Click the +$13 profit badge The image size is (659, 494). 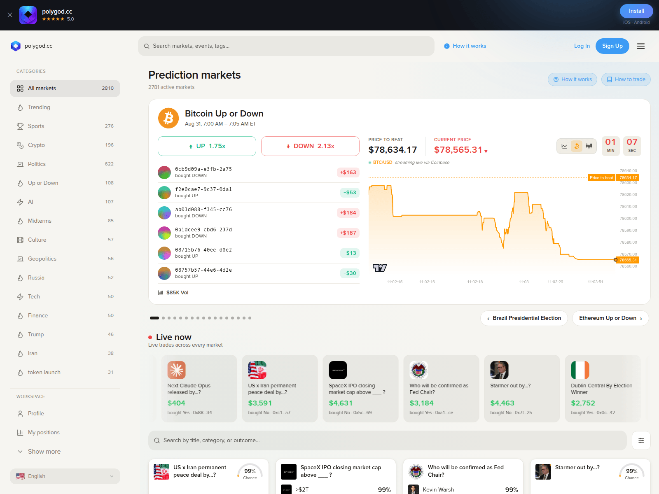(350, 253)
